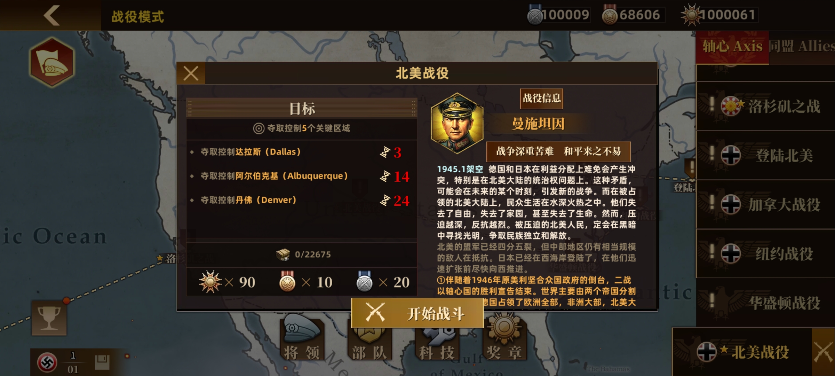Start the battle with 开始战斗

click(417, 313)
